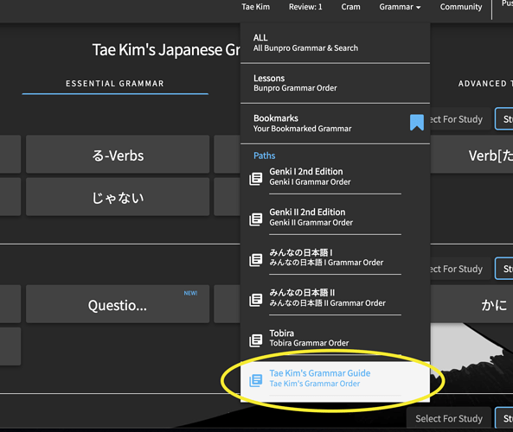Open Bookmarks Your Bookmarked Grammar entry
The height and width of the screenshot is (432, 513).
tap(335, 124)
